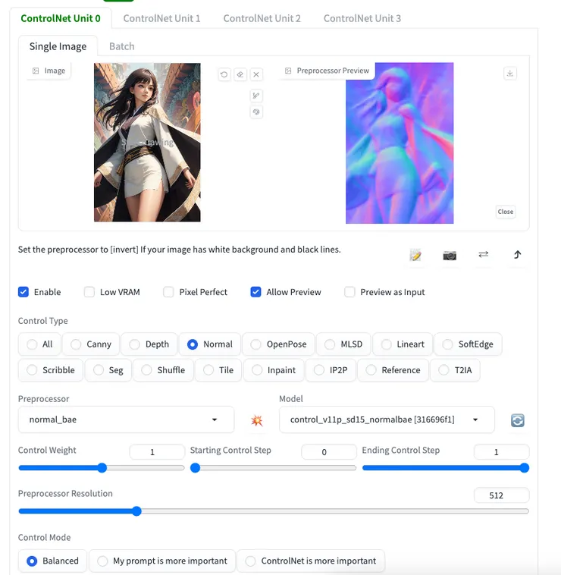561x575 pixels.
Task: Click the Starting Control Step slider handle
Action: [x=196, y=468]
